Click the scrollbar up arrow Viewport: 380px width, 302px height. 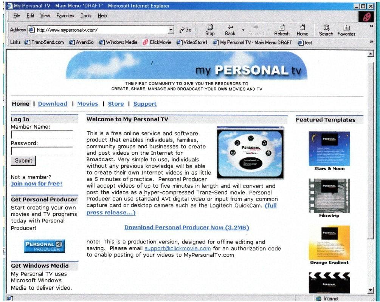pyautogui.click(x=371, y=54)
